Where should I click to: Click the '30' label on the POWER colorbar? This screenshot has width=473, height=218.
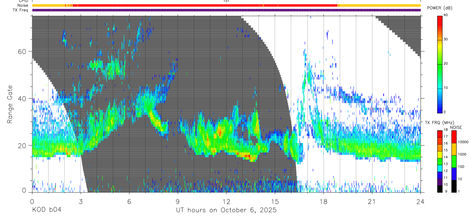point(445,39)
